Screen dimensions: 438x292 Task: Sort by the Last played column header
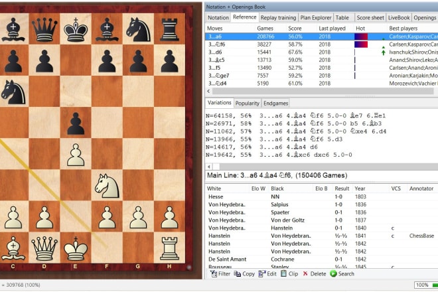click(332, 29)
